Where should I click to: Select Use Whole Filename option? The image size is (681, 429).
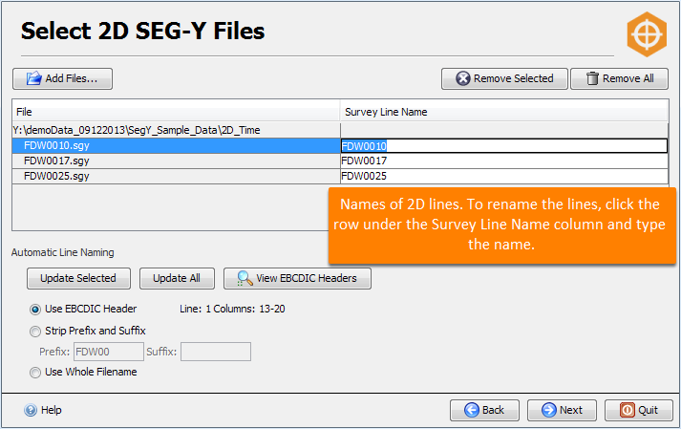[x=35, y=373]
